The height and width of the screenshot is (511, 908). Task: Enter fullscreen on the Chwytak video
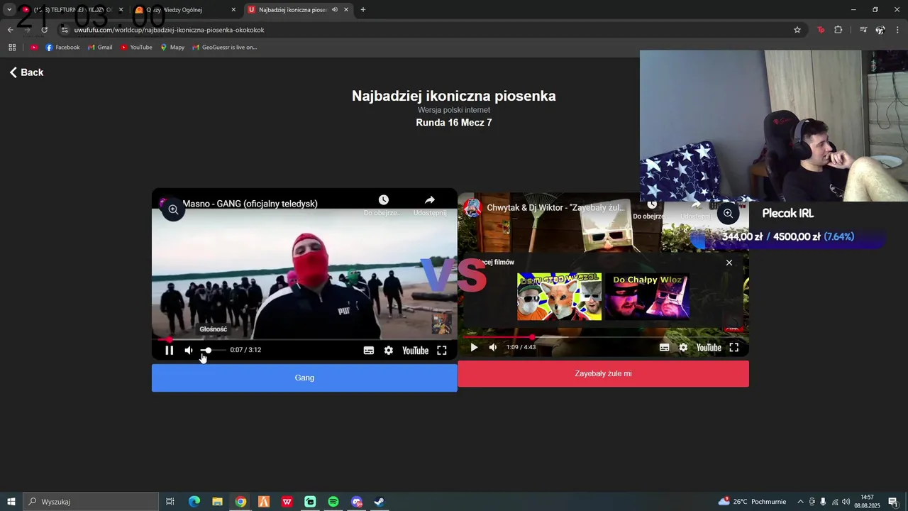pos(734,347)
